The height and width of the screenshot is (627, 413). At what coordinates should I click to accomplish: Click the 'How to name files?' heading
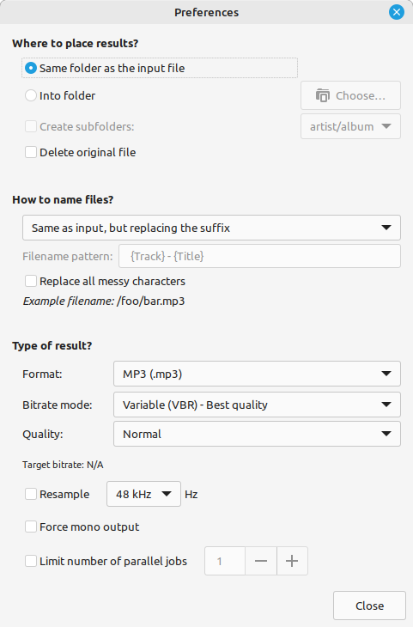pos(63,199)
